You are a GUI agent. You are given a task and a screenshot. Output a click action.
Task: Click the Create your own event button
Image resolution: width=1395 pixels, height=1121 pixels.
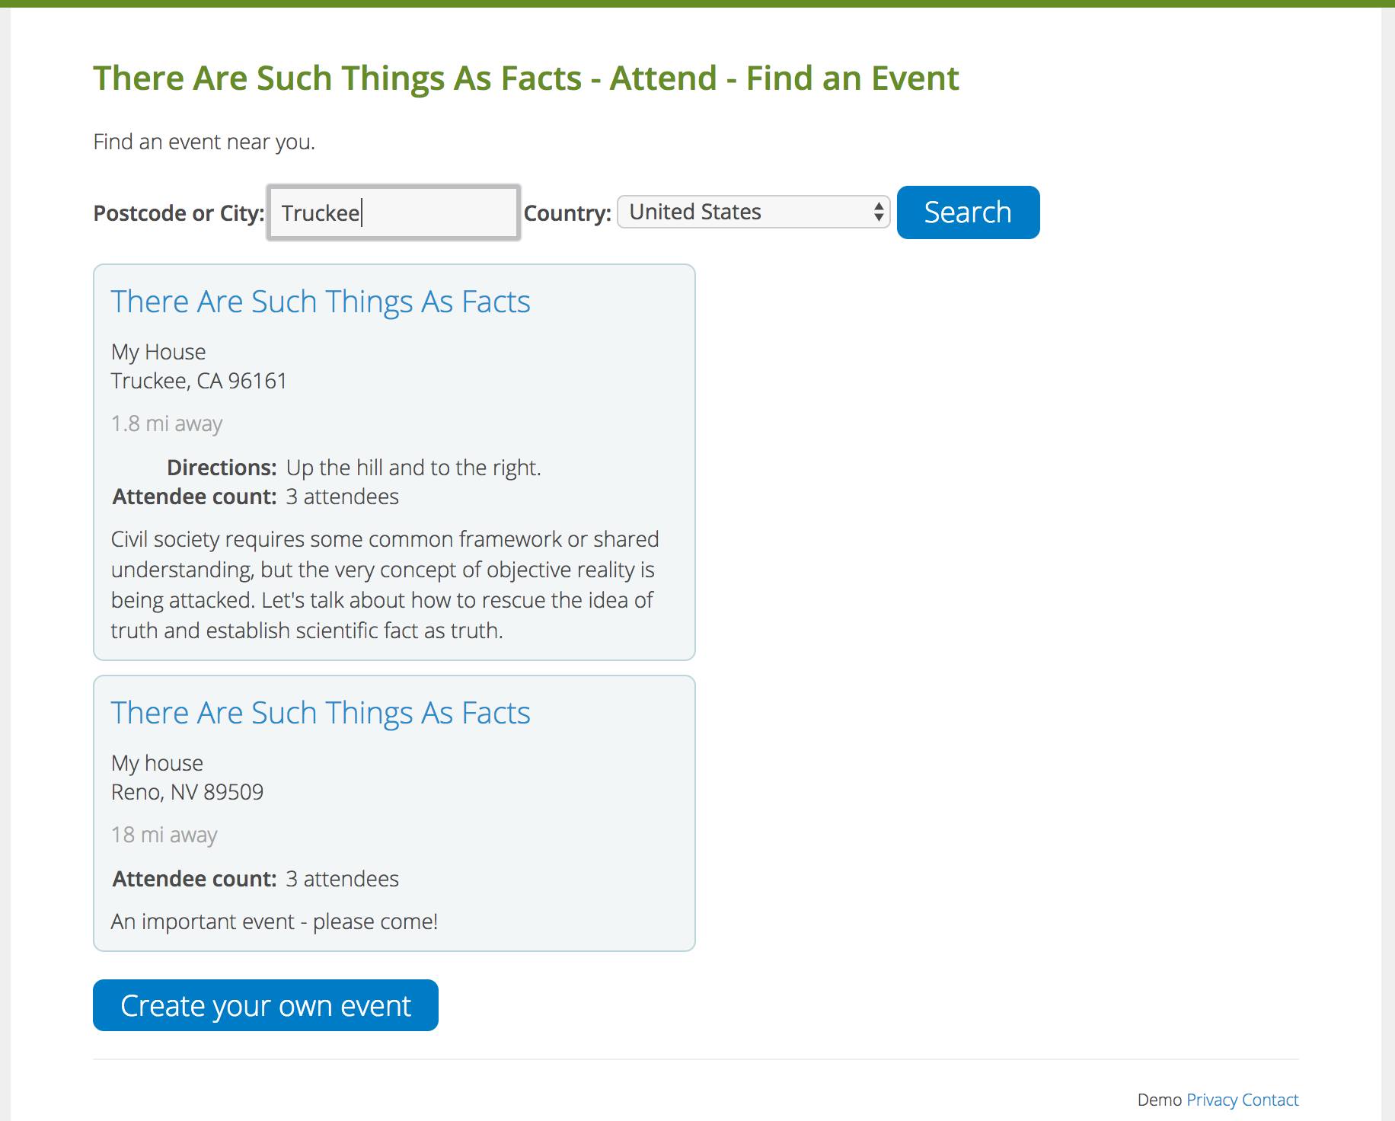point(265,1005)
